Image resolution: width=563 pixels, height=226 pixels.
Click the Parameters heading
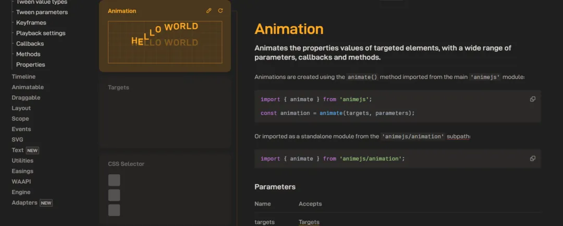tap(275, 187)
